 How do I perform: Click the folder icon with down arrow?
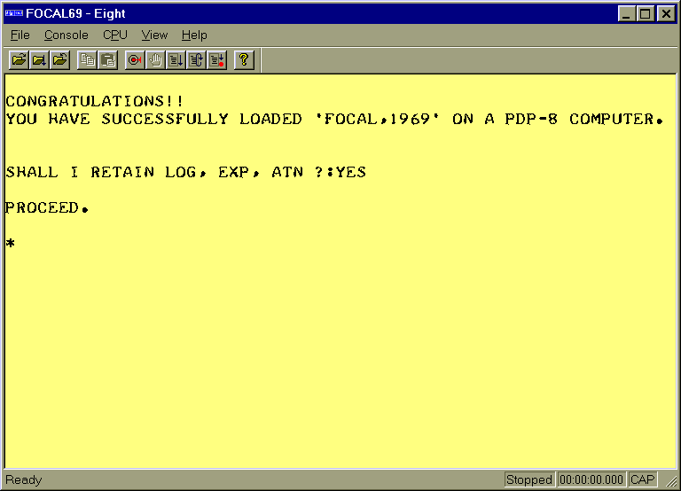tap(40, 60)
